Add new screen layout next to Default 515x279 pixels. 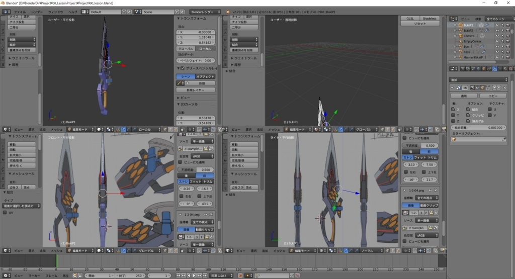[x=124, y=12]
